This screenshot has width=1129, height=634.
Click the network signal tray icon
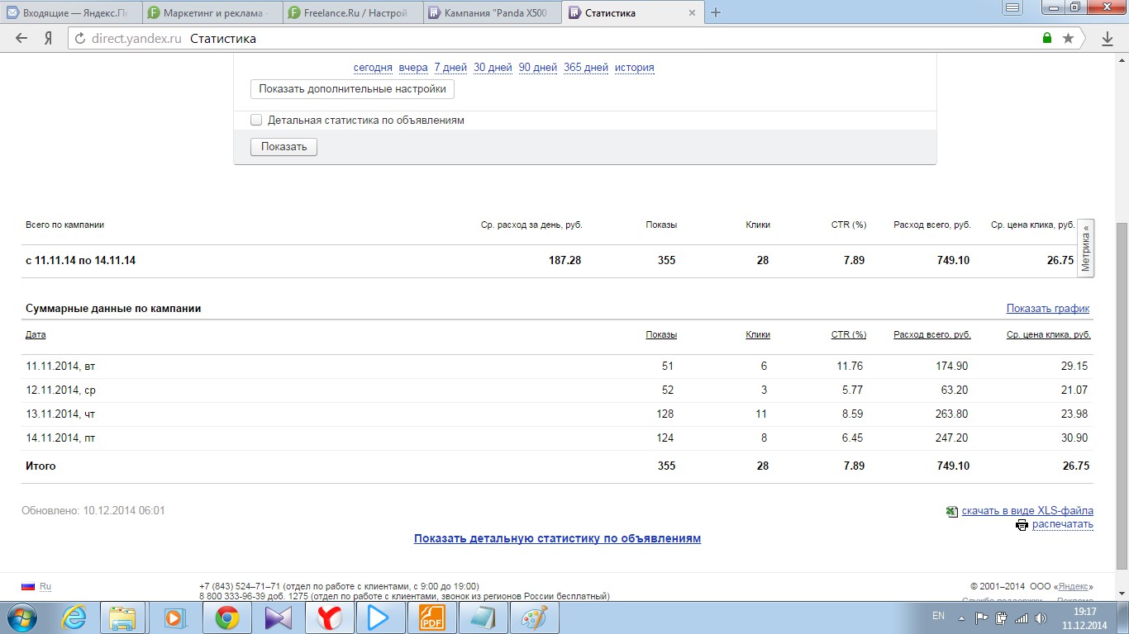(1022, 617)
